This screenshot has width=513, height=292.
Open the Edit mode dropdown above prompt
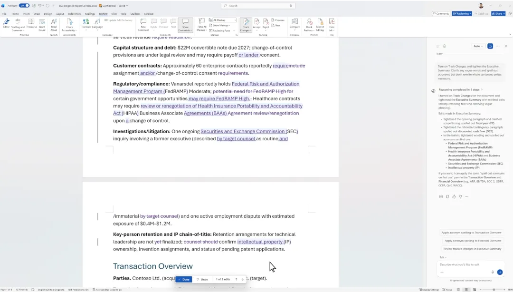443,257
